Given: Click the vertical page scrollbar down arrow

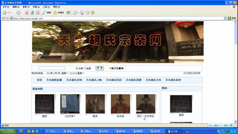Looking at the screenshot, I should (235, 122).
